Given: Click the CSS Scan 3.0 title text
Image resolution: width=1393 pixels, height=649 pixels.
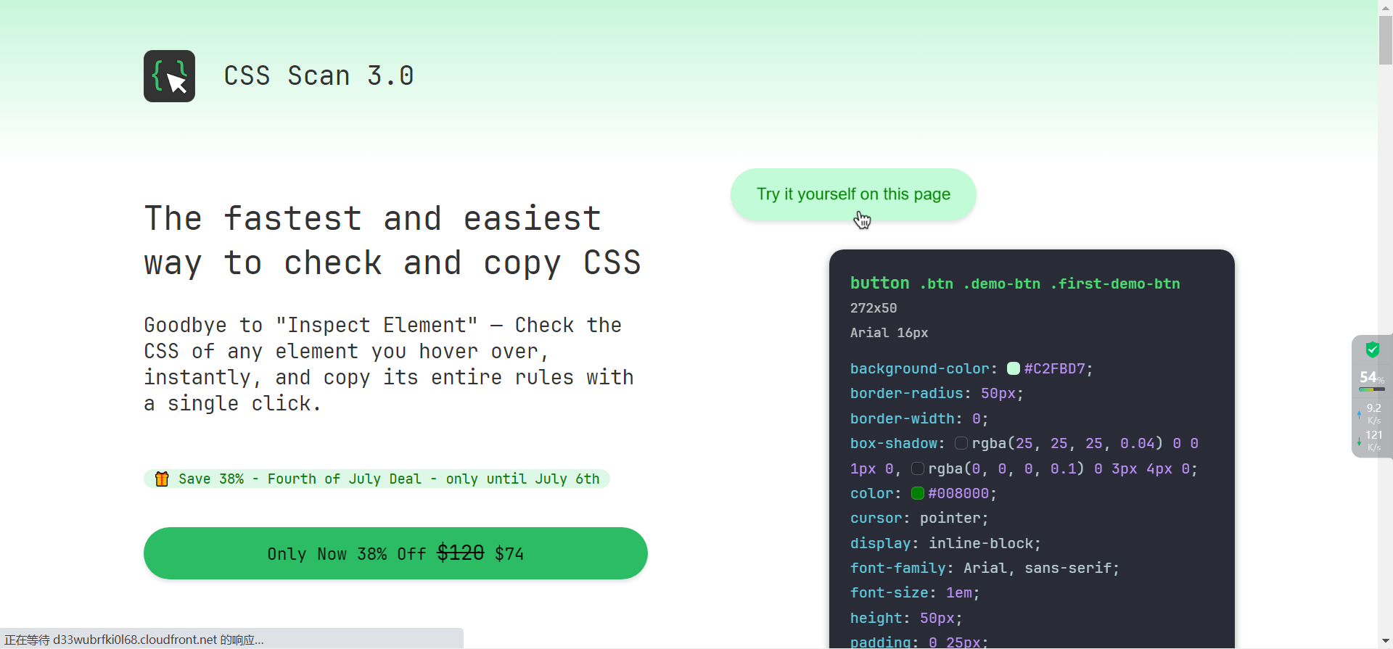Looking at the screenshot, I should (x=319, y=76).
